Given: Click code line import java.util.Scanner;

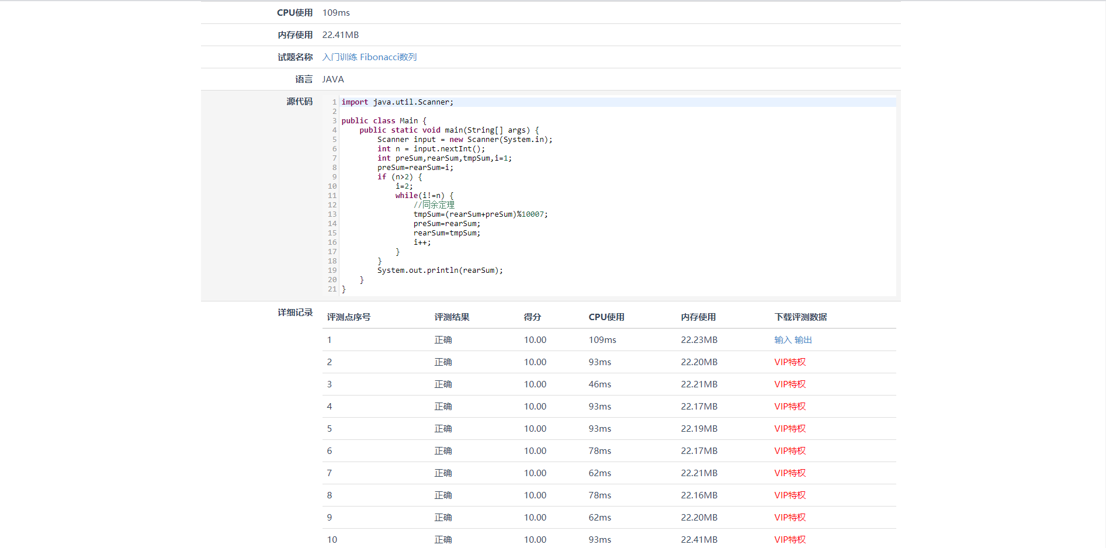Looking at the screenshot, I should 397,102.
